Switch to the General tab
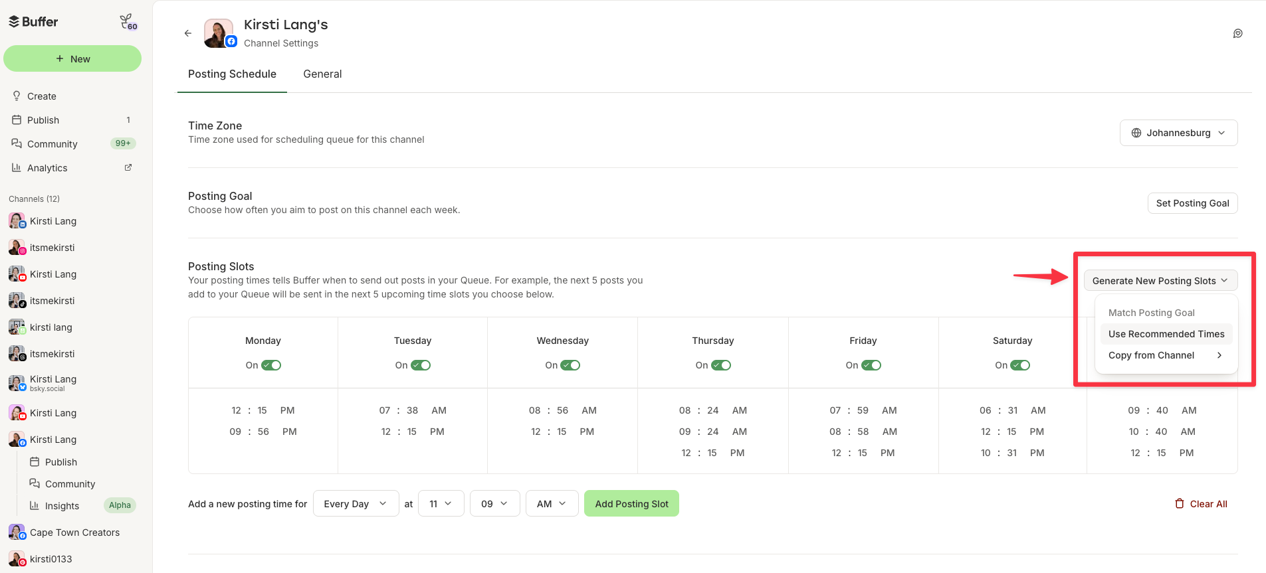The height and width of the screenshot is (573, 1266). click(322, 74)
